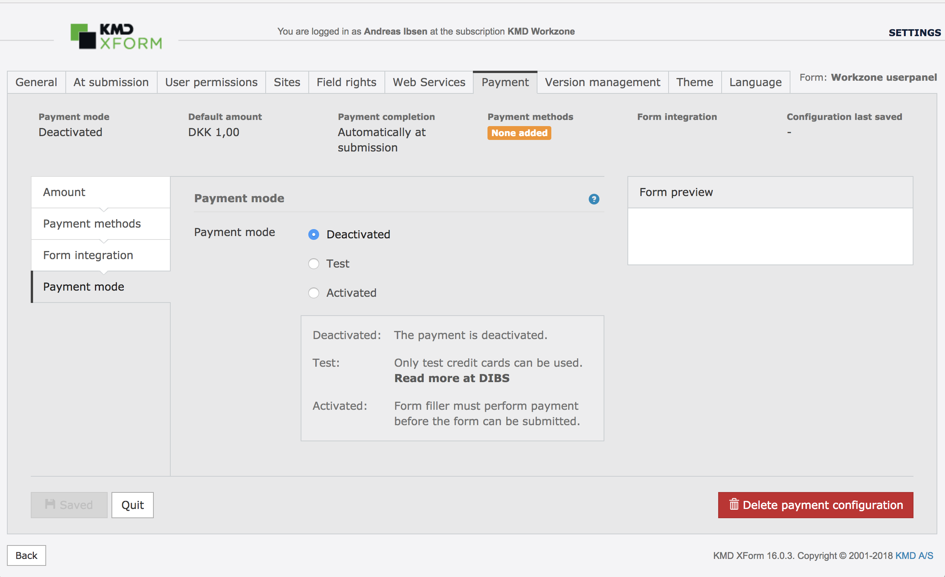The image size is (945, 577).
Task: Follow the Read more at DIBS link
Action: 451,378
